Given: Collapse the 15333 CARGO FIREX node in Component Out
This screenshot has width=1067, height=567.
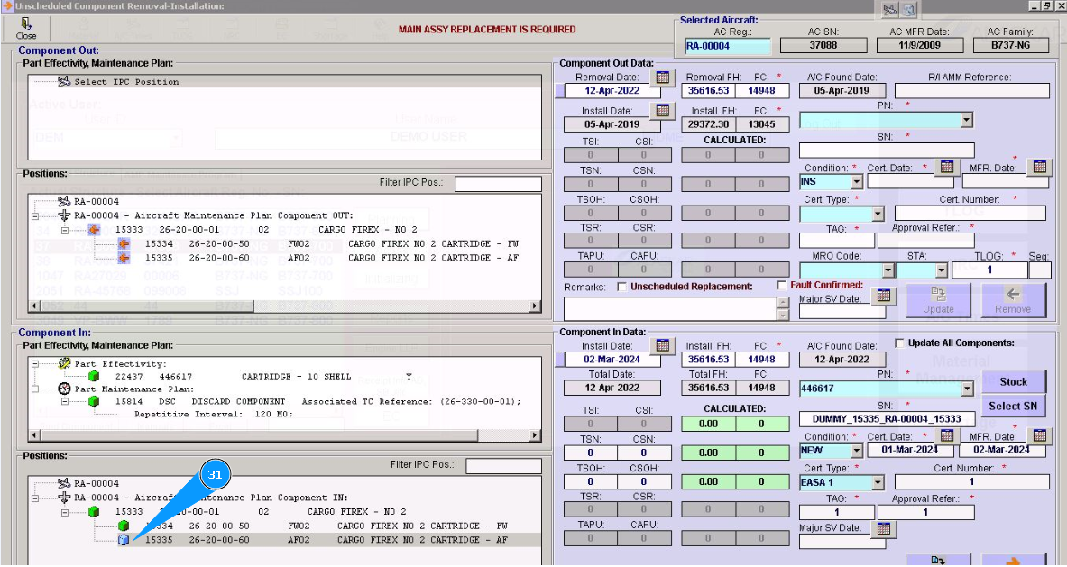Looking at the screenshot, I should (65, 230).
